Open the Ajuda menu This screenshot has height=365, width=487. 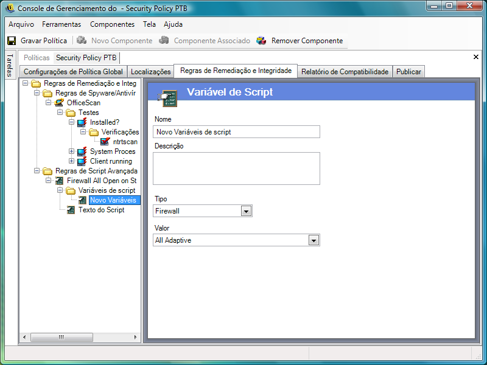click(x=173, y=24)
